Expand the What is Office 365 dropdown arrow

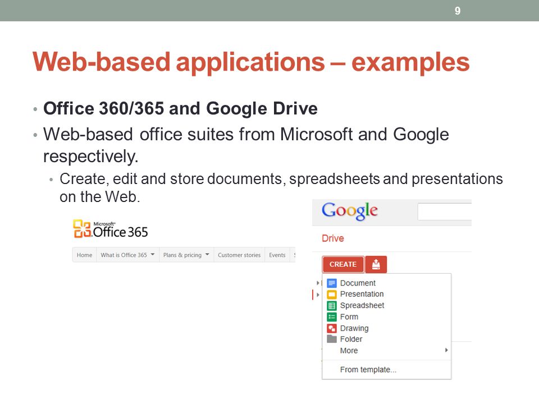pos(153,255)
